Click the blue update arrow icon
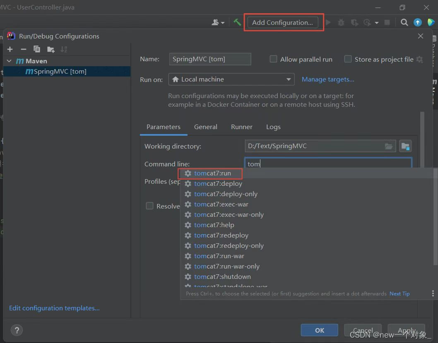The width and height of the screenshot is (438, 343). [418, 22]
